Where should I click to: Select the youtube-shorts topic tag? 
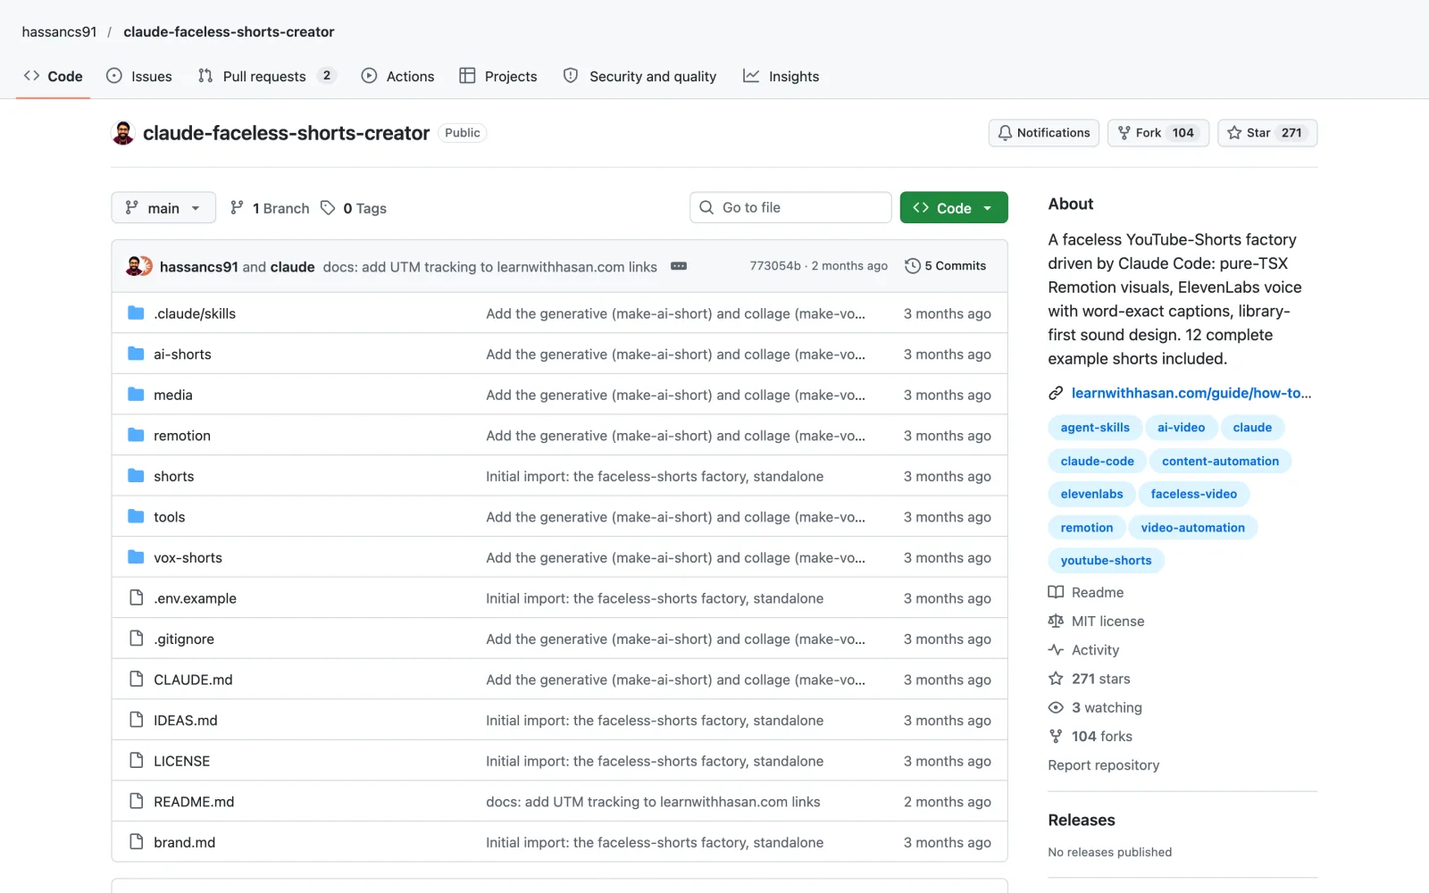[x=1106, y=561]
